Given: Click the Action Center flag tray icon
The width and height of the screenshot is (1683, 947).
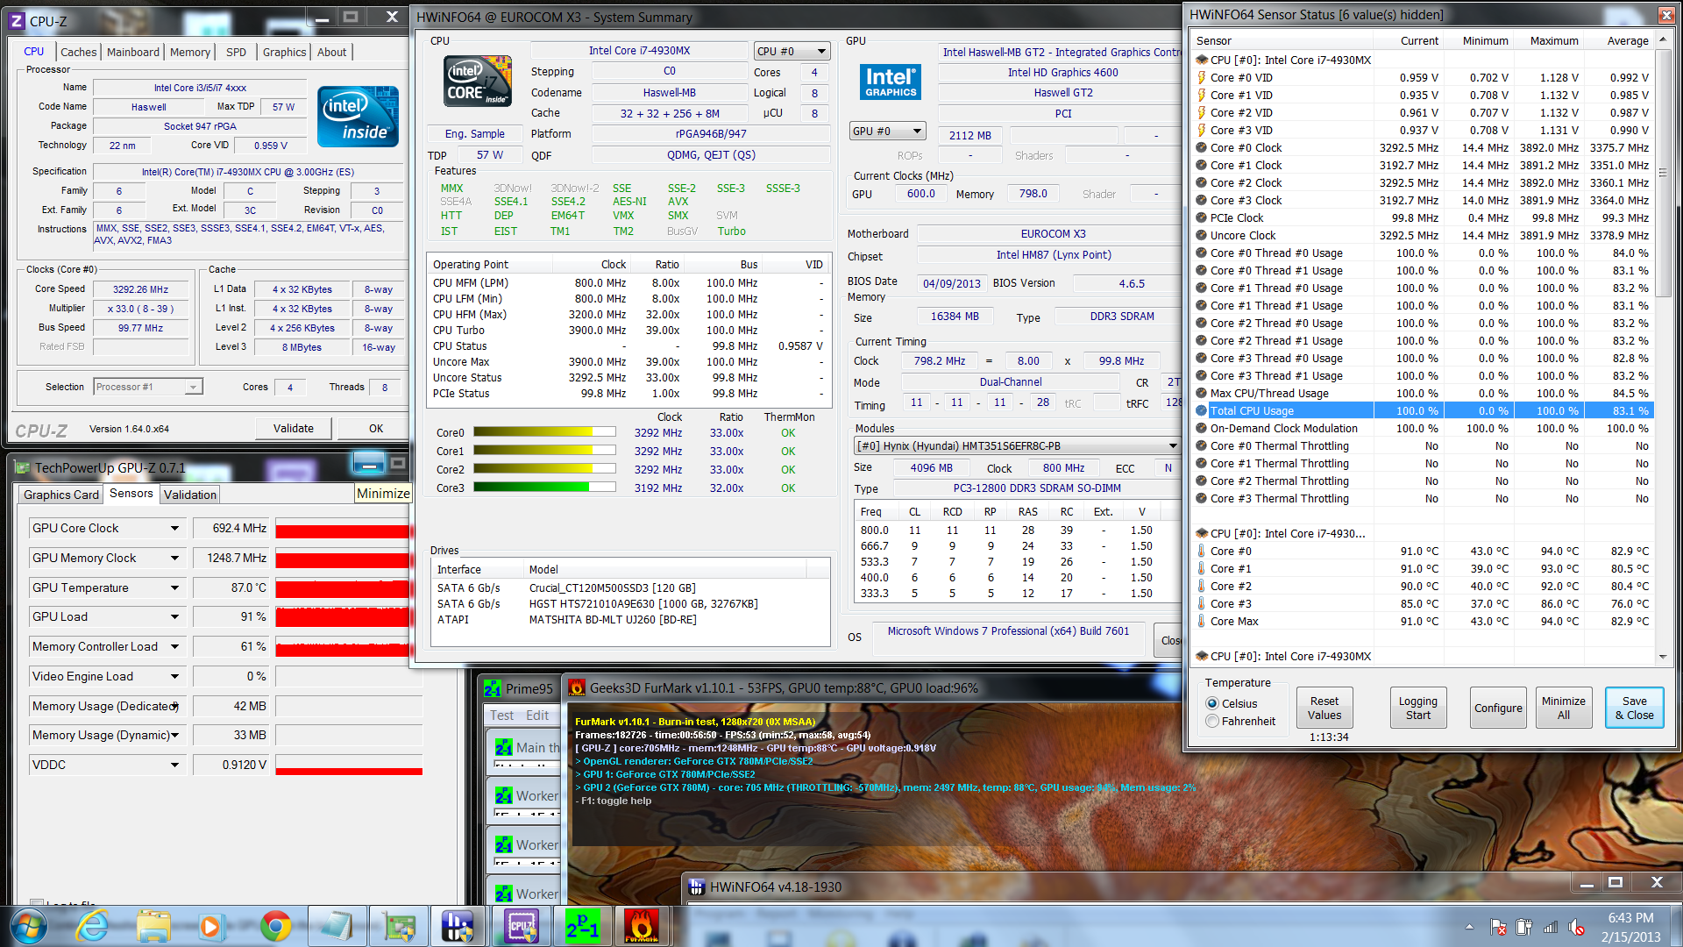Looking at the screenshot, I should (1498, 927).
